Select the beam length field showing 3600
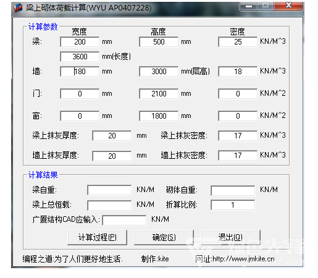The width and height of the screenshot is (318, 278). (80, 57)
